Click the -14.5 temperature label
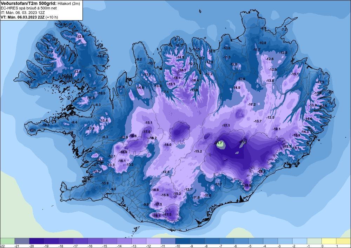Screen dimensions: 351x248 click(180, 57)
